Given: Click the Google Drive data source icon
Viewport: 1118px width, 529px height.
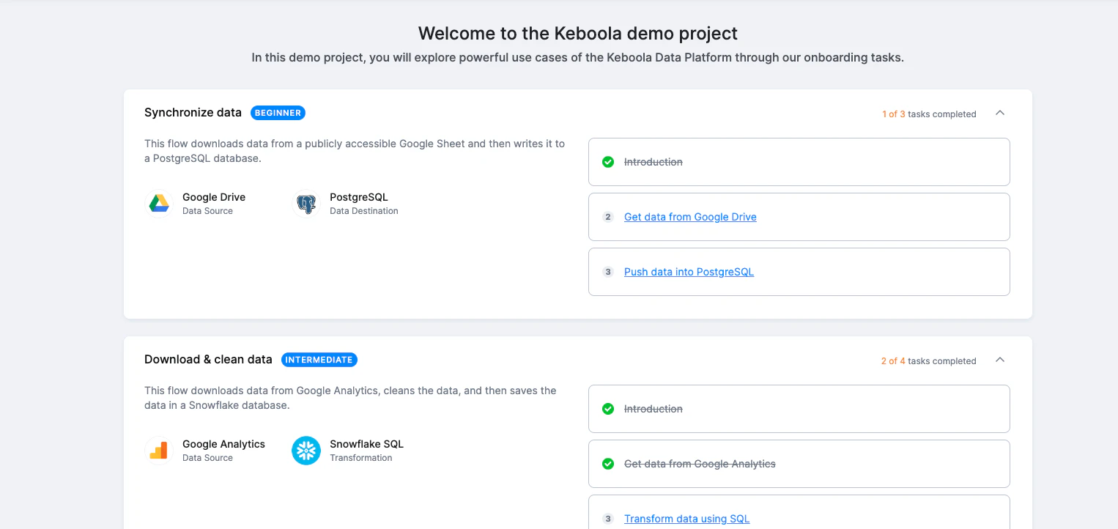Looking at the screenshot, I should [x=160, y=203].
